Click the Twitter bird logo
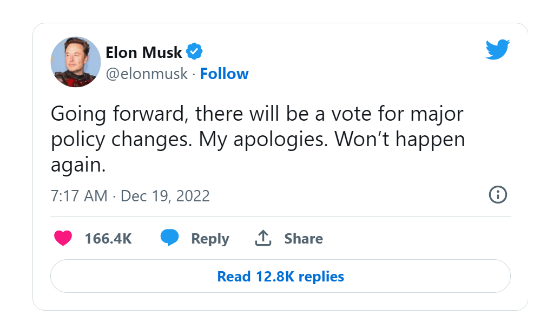Viewport: 547px width, 328px height. coord(498,50)
